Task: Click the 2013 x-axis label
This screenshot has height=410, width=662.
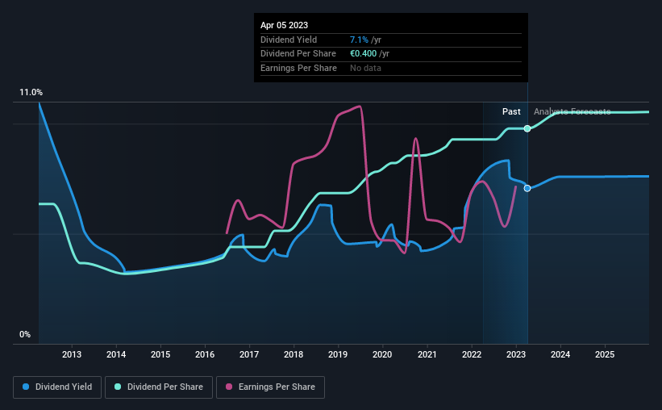Action: click(x=72, y=354)
